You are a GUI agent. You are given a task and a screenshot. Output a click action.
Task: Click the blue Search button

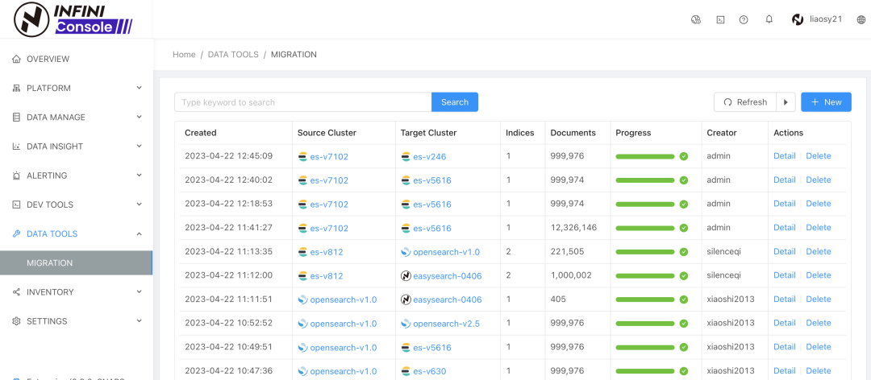[x=454, y=102]
